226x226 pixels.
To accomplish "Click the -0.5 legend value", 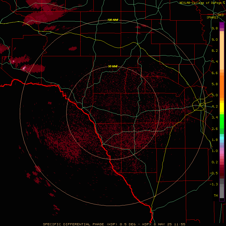I will click(x=214, y=173).
